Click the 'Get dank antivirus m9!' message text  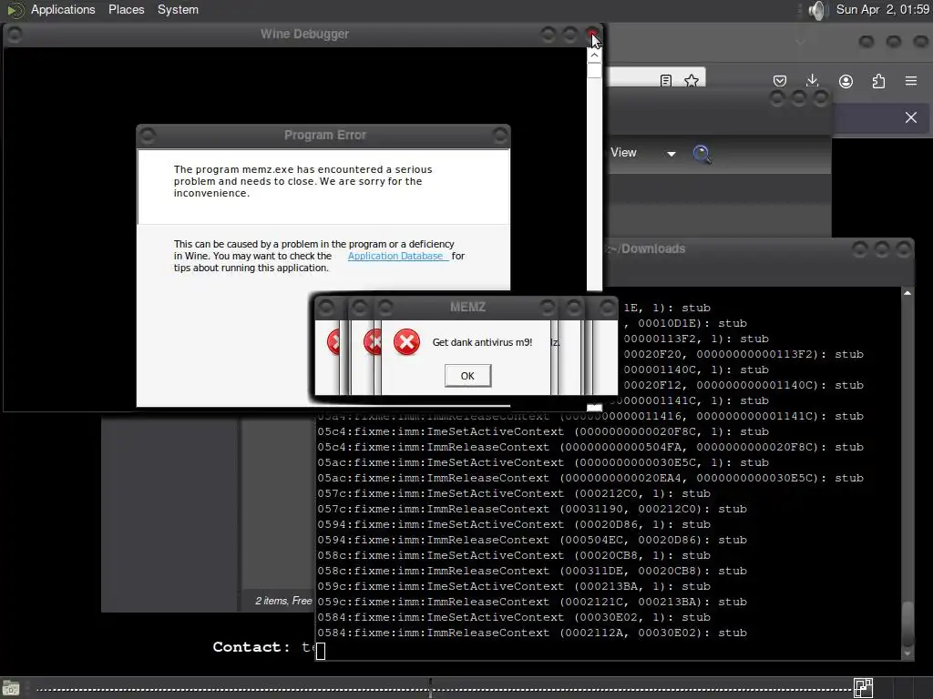point(482,342)
